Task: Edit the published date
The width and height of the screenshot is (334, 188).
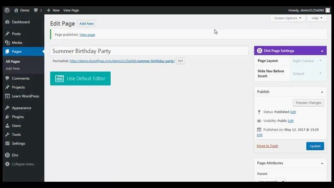Action: [x=260, y=135]
